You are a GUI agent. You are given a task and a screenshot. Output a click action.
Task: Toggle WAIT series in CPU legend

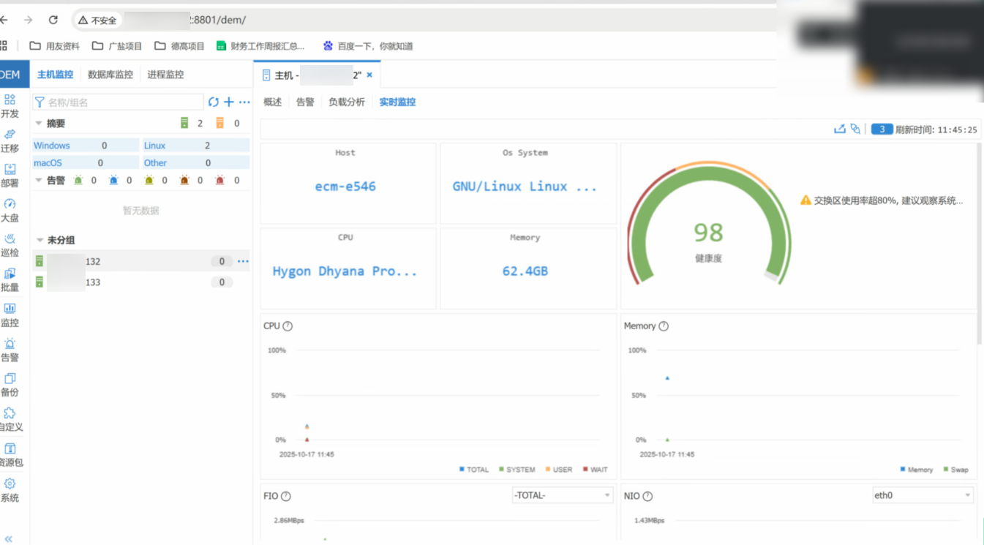pyautogui.click(x=595, y=470)
